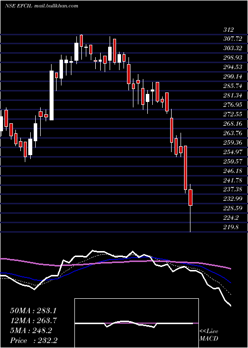Click the 285.74 price axis label
The width and height of the screenshot is (248, 348).
pos(233,86)
